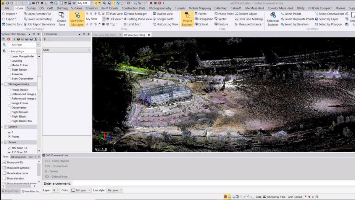Viewport: 355px width, 200px height.
Task: Toggle the Laser Rangefinder checkbox
Action: pos(9,56)
